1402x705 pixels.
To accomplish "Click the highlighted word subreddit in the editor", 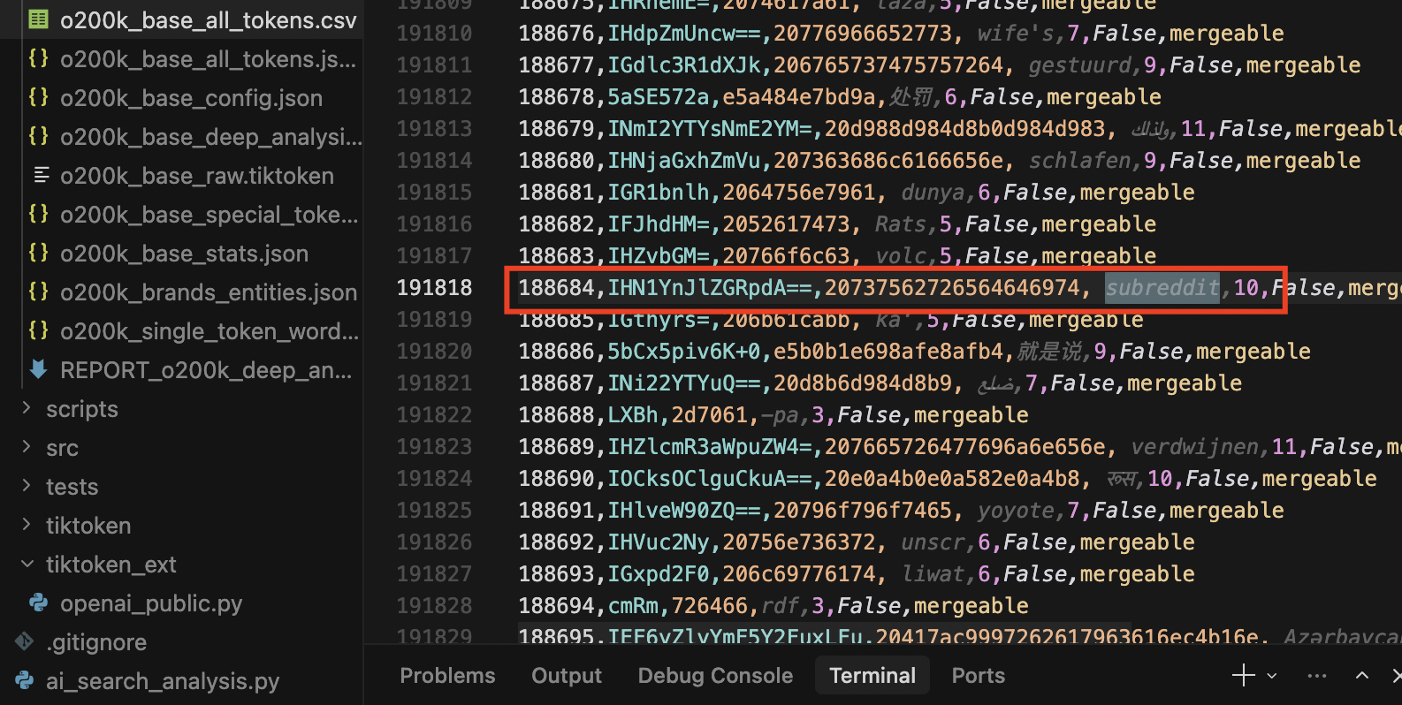I will point(1162,288).
